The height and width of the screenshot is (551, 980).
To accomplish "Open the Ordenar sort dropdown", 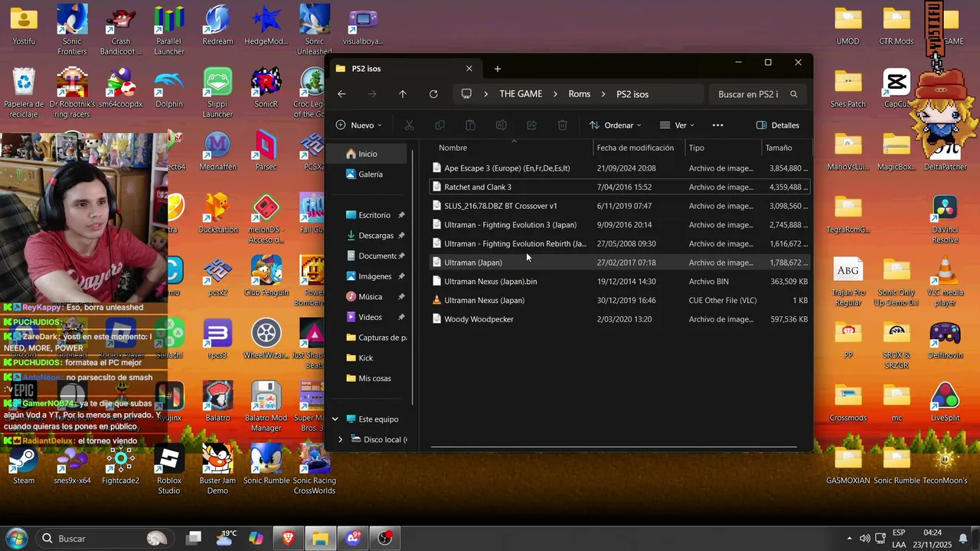I will click(615, 125).
